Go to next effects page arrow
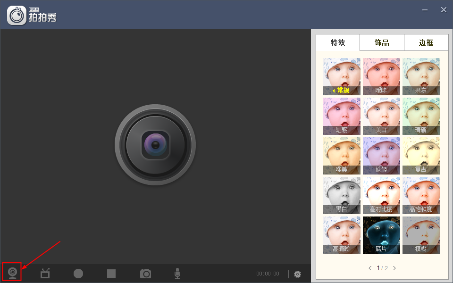Image resolution: width=453 pixels, height=283 pixels. coord(394,268)
